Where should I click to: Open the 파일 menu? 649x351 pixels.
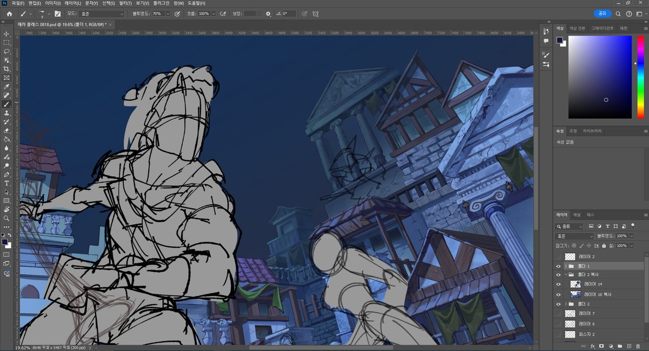pos(18,3)
